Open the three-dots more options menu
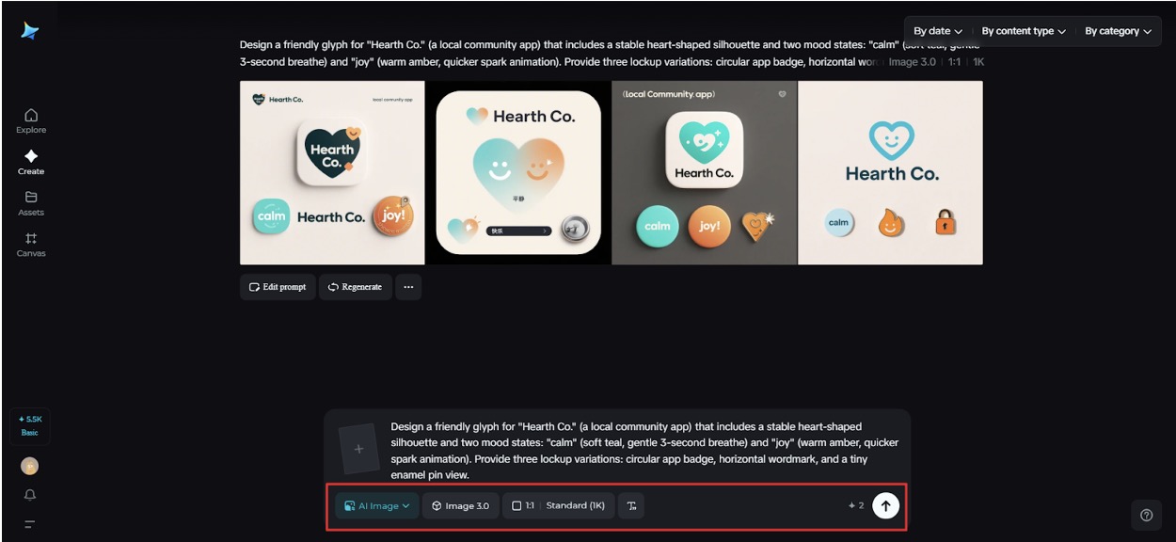This screenshot has height=542, width=1176. pos(407,287)
